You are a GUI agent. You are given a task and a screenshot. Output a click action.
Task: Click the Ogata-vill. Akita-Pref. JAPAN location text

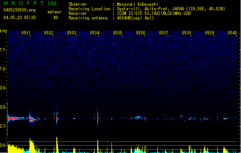[171, 9]
